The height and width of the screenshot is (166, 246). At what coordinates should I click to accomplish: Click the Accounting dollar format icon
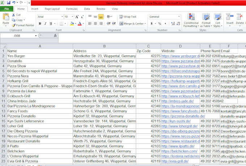[152, 24]
